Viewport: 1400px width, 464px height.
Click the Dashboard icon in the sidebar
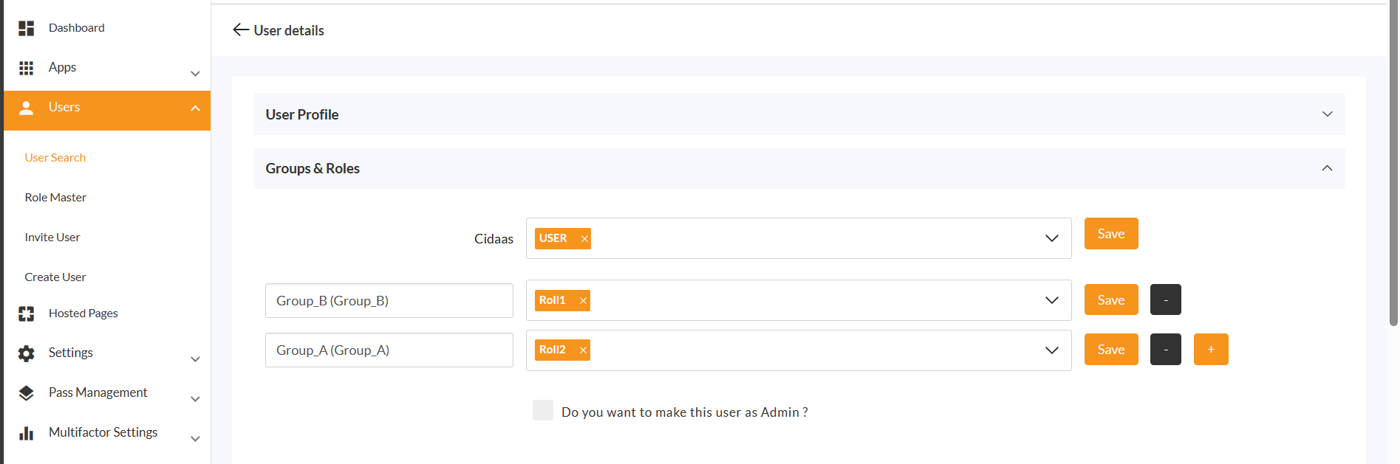(x=26, y=27)
